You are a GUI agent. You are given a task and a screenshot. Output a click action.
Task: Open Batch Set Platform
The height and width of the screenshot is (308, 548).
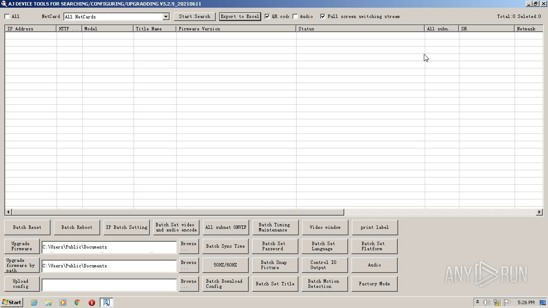pos(375,246)
